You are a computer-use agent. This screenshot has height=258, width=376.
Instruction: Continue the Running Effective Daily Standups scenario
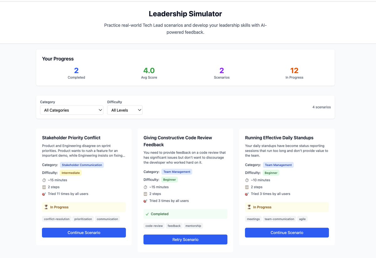pyautogui.click(x=287, y=233)
